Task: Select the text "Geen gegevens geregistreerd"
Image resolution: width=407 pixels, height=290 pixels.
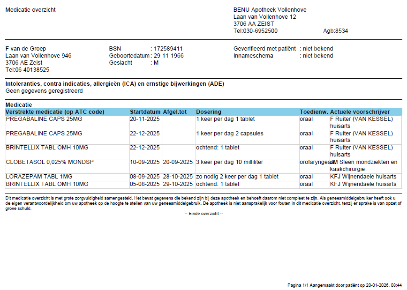Action: click(44, 91)
